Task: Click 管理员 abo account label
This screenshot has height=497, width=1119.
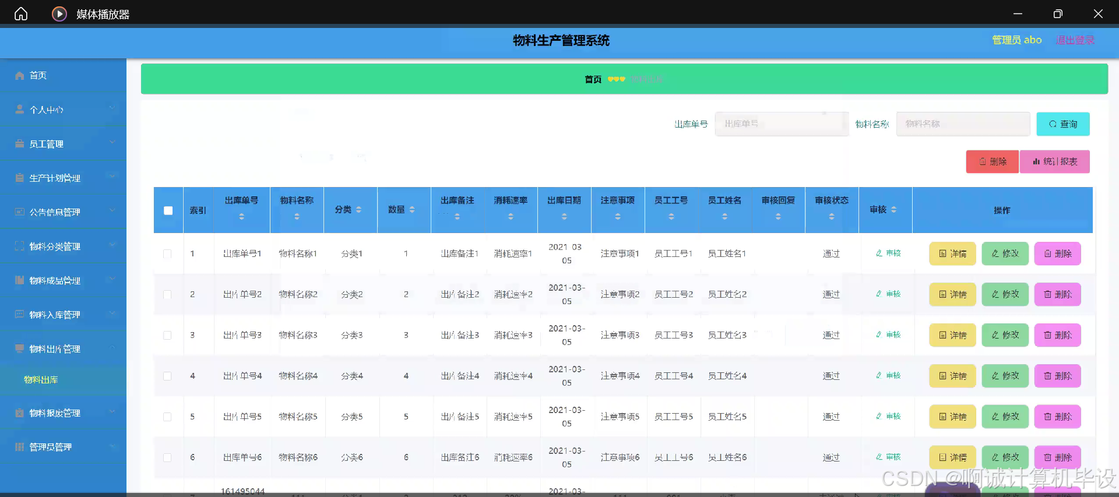Action: point(1017,40)
